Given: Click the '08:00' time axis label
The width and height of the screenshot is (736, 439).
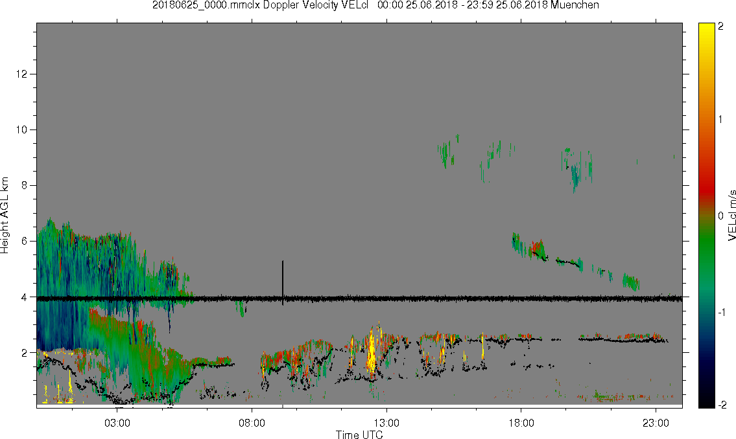Looking at the screenshot, I should 252,423.
